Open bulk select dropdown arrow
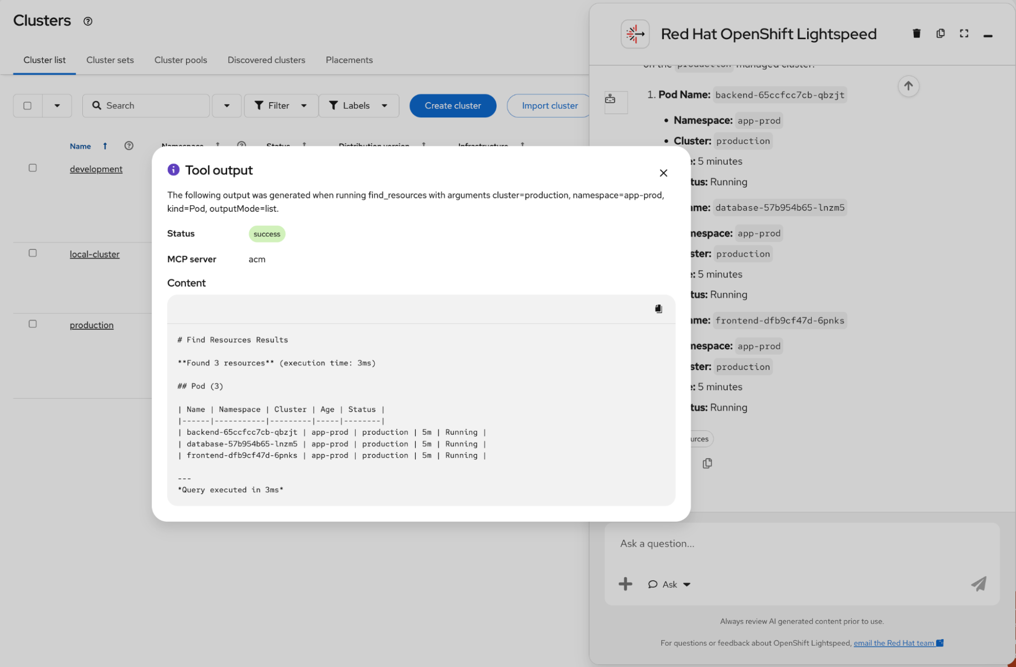 coord(57,106)
